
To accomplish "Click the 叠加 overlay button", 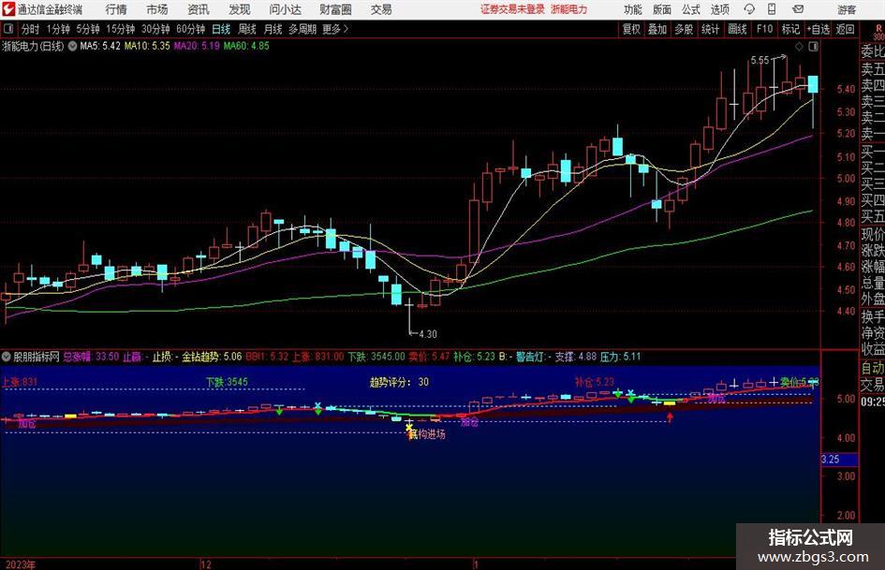I will [x=657, y=29].
